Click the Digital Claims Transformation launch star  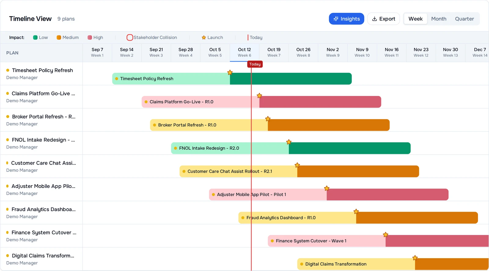(415, 258)
